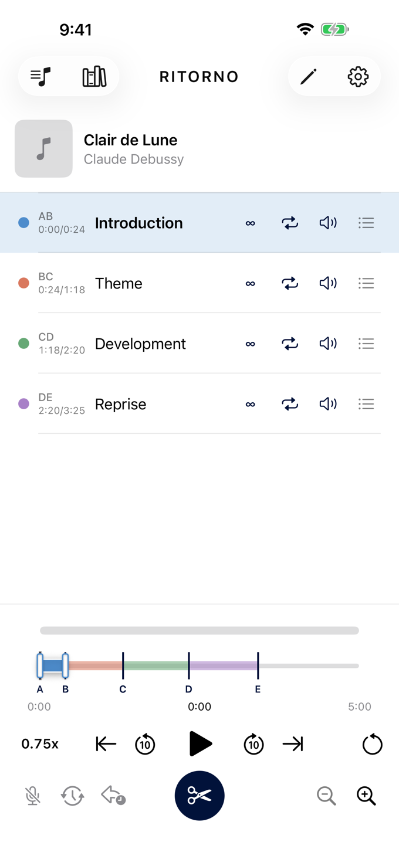This screenshot has width=399, height=866.
Task: Toggle infinite repeat for Development
Action: (251, 344)
